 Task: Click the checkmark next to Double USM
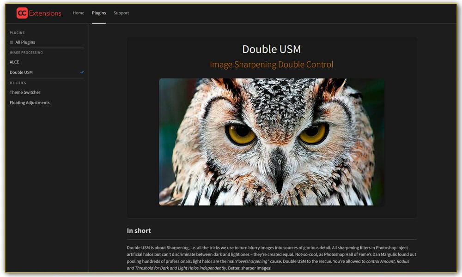point(82,72)
